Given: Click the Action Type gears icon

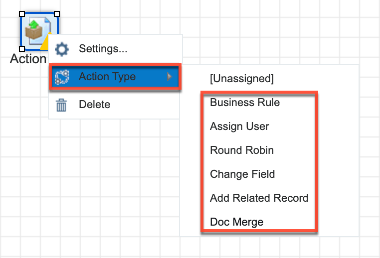Looking at the screenshot, I should (x=62, y=77).
